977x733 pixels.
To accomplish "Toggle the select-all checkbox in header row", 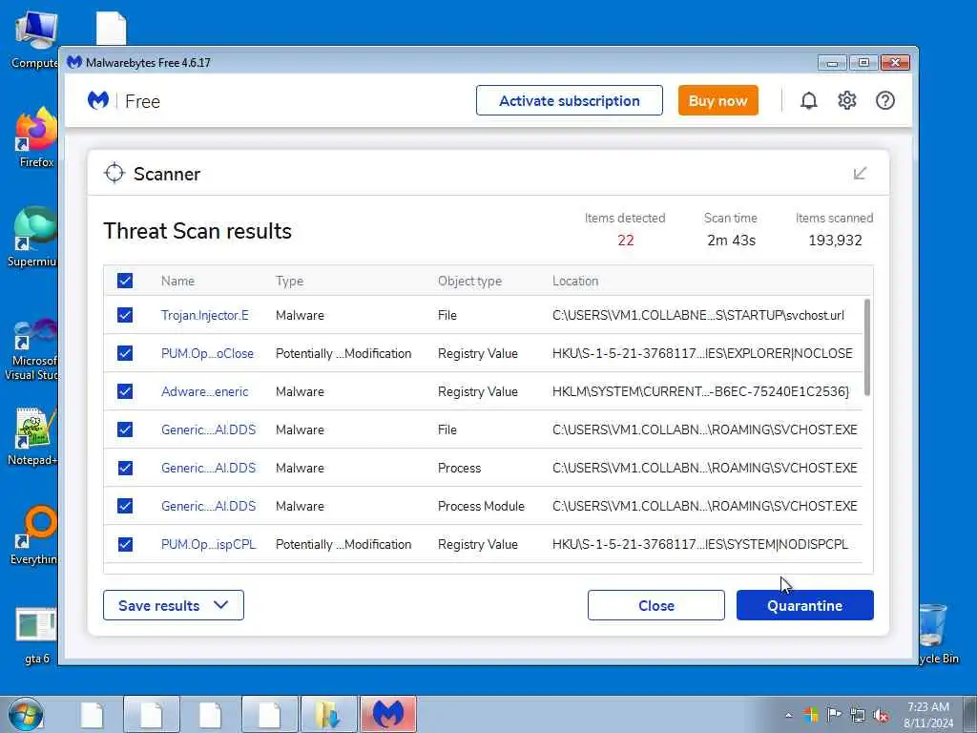I will click(x=125, y=281).
